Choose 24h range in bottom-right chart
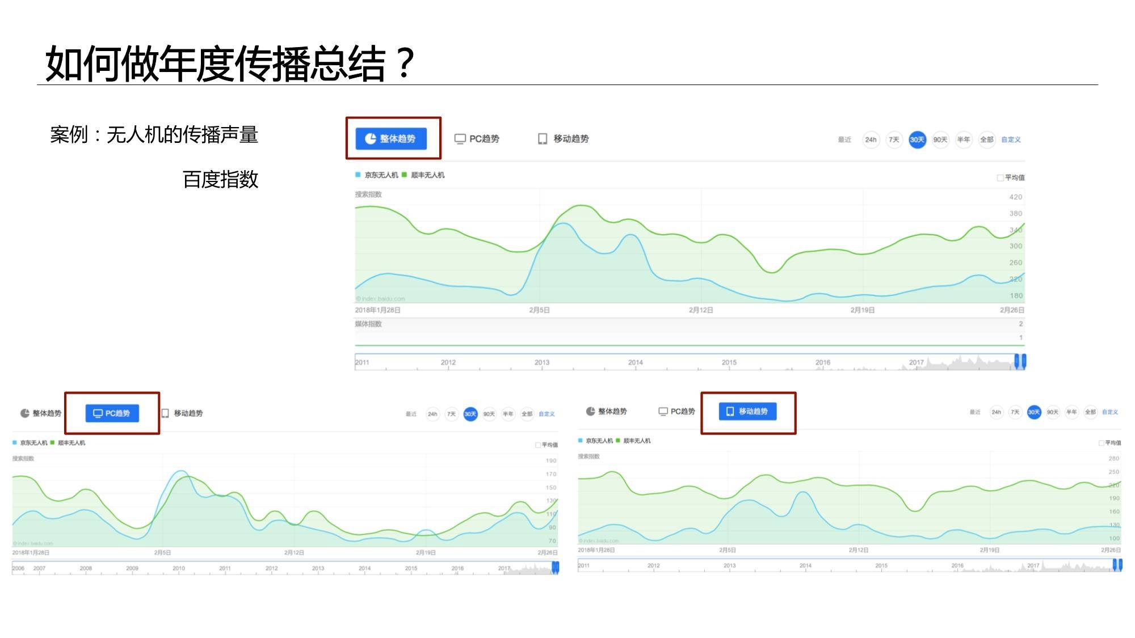This screenshot has width=1135, height=638. point(996,412)
